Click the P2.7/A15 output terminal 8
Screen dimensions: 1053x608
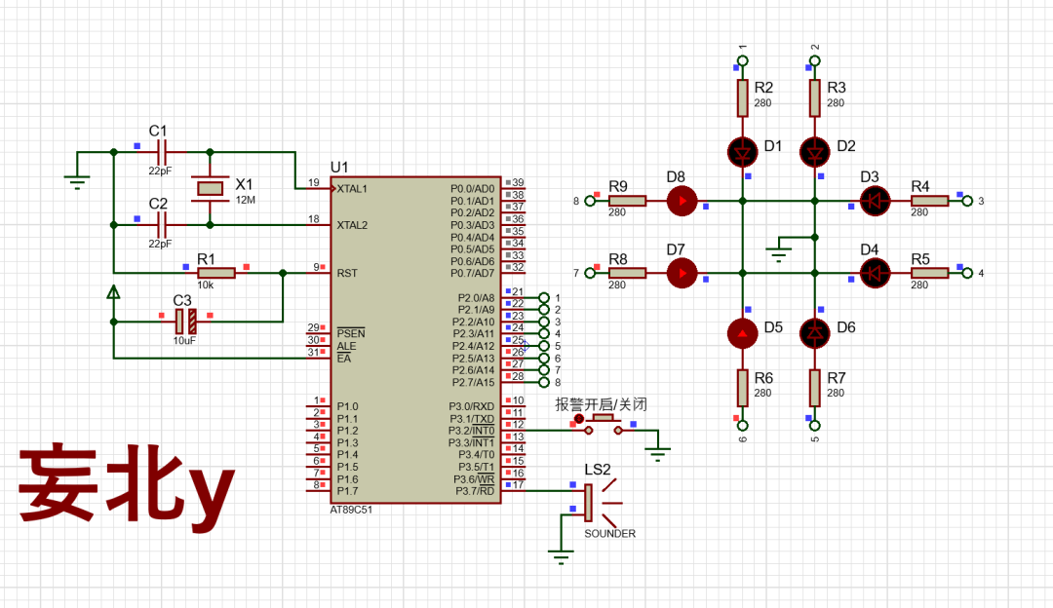[x=544, y=383]
